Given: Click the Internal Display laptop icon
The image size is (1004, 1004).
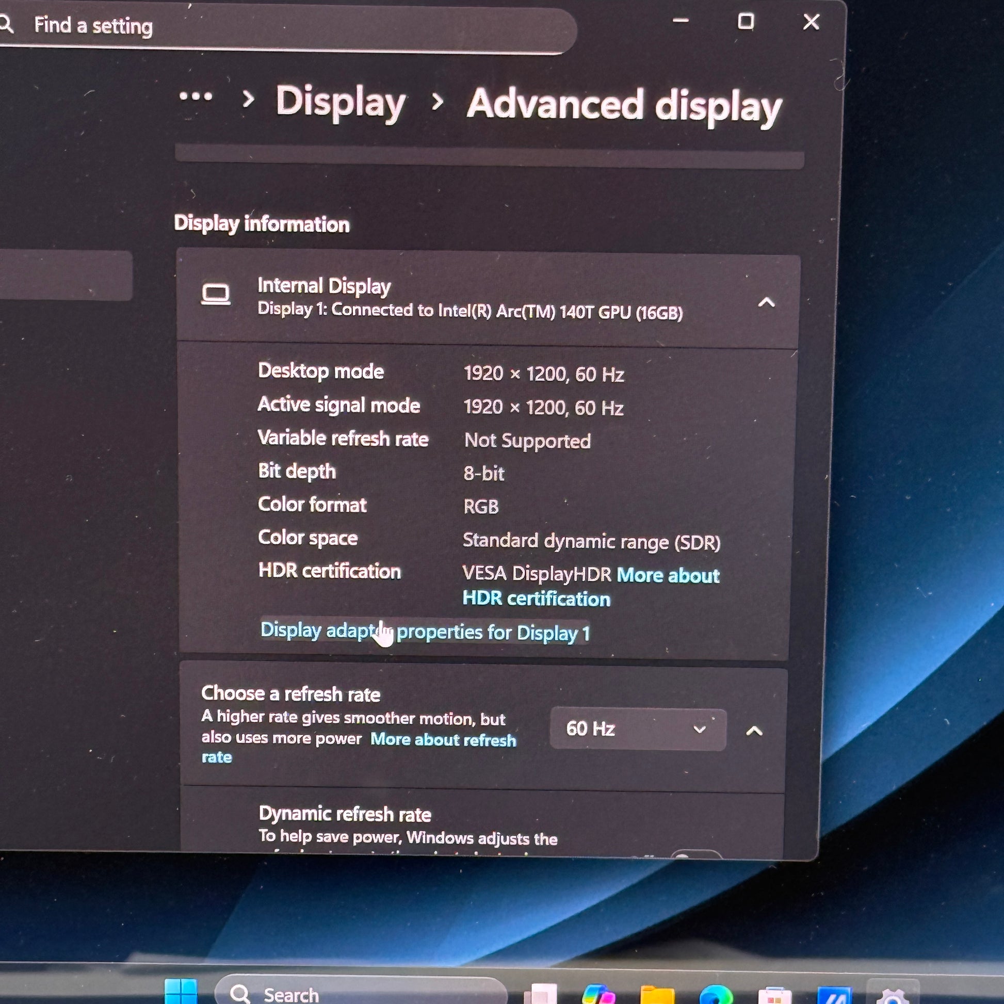Looking at the screenshot, I should click(216, 295).
